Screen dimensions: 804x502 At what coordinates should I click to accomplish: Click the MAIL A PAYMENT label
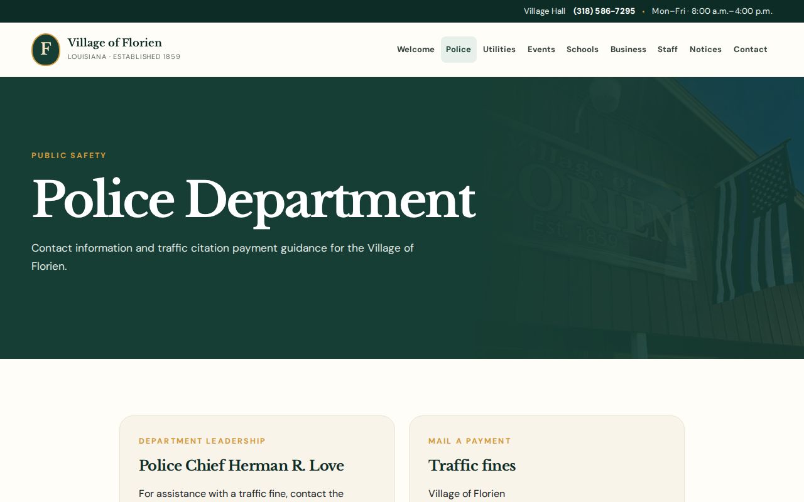click(x=470, y=441)
